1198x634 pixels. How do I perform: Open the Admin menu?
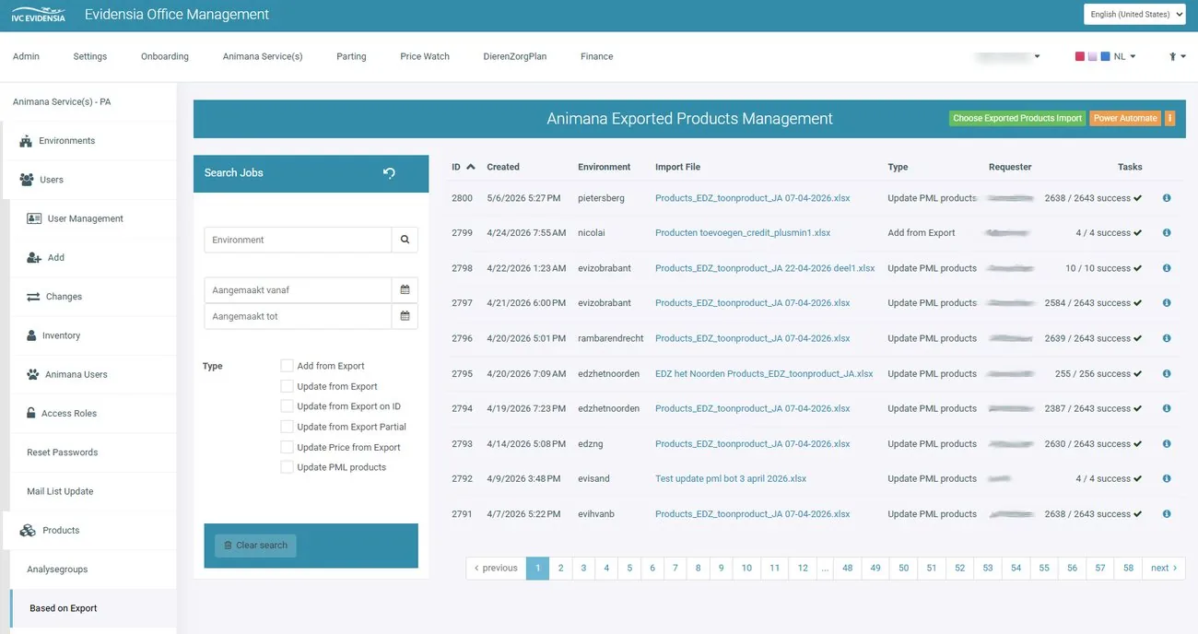coord(26,56)
